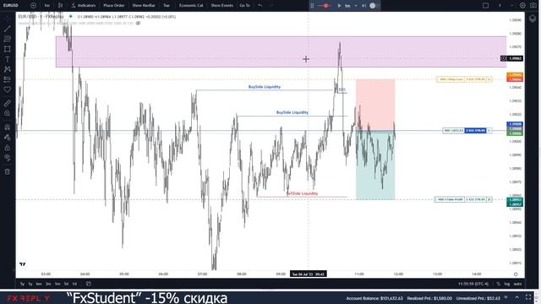This screenshot has width=541, height=304.
Task: Close the Stop Loss order line label
Action: point(489,79)
